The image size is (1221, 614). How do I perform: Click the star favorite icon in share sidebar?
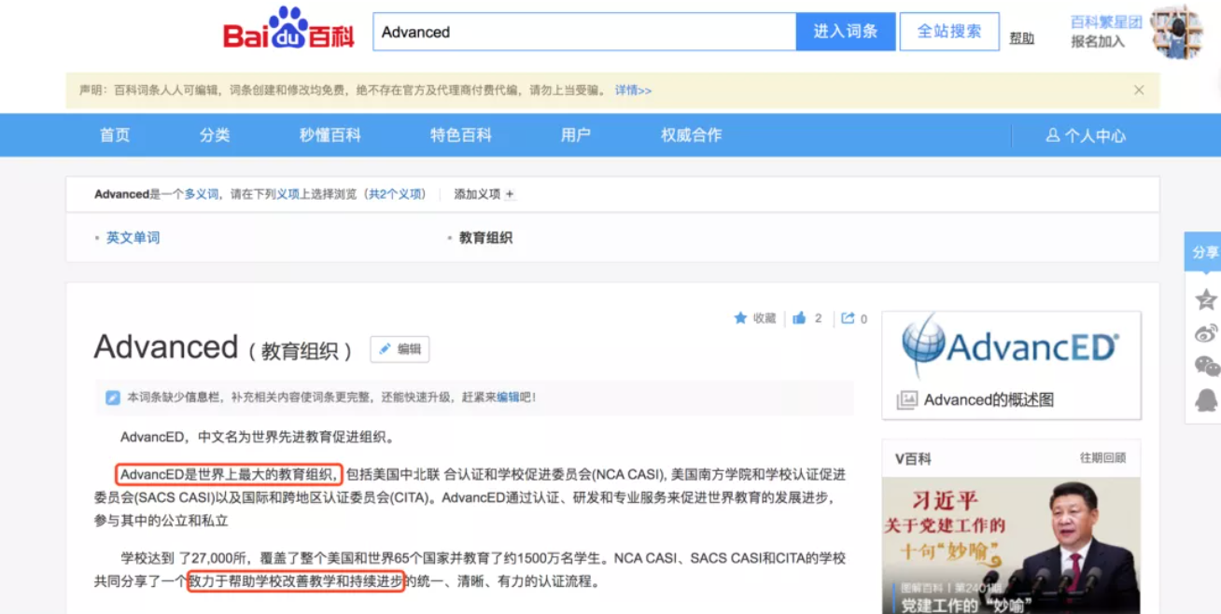[x=1206, y=300]
